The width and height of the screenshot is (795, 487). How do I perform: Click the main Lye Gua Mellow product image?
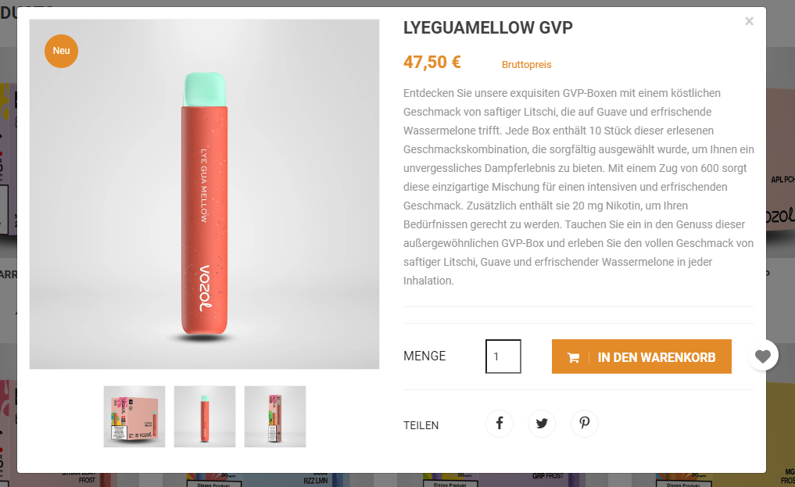click(204, 194)
